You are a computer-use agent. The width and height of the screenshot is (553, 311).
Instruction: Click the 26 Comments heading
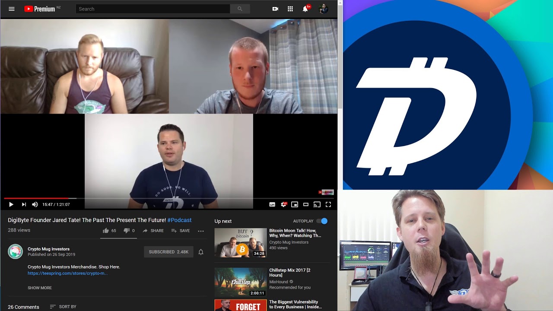[23, 307]
